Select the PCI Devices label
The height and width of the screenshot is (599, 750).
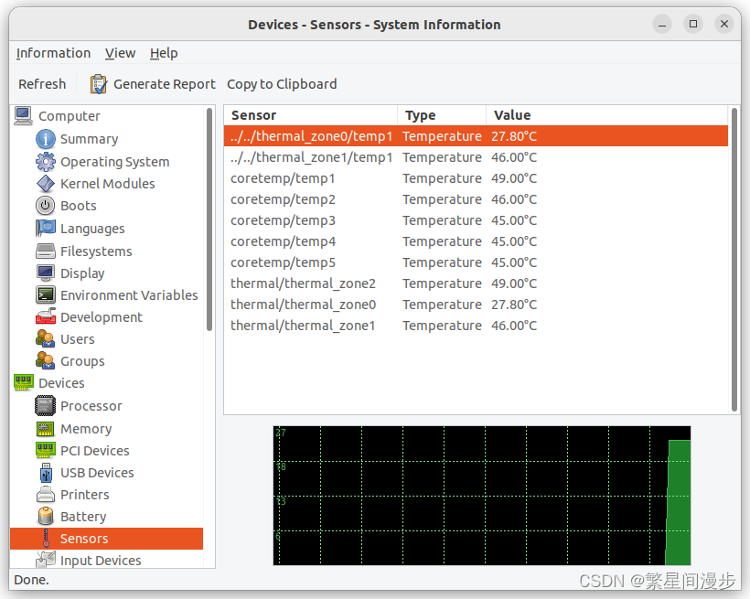click(95, 451)
